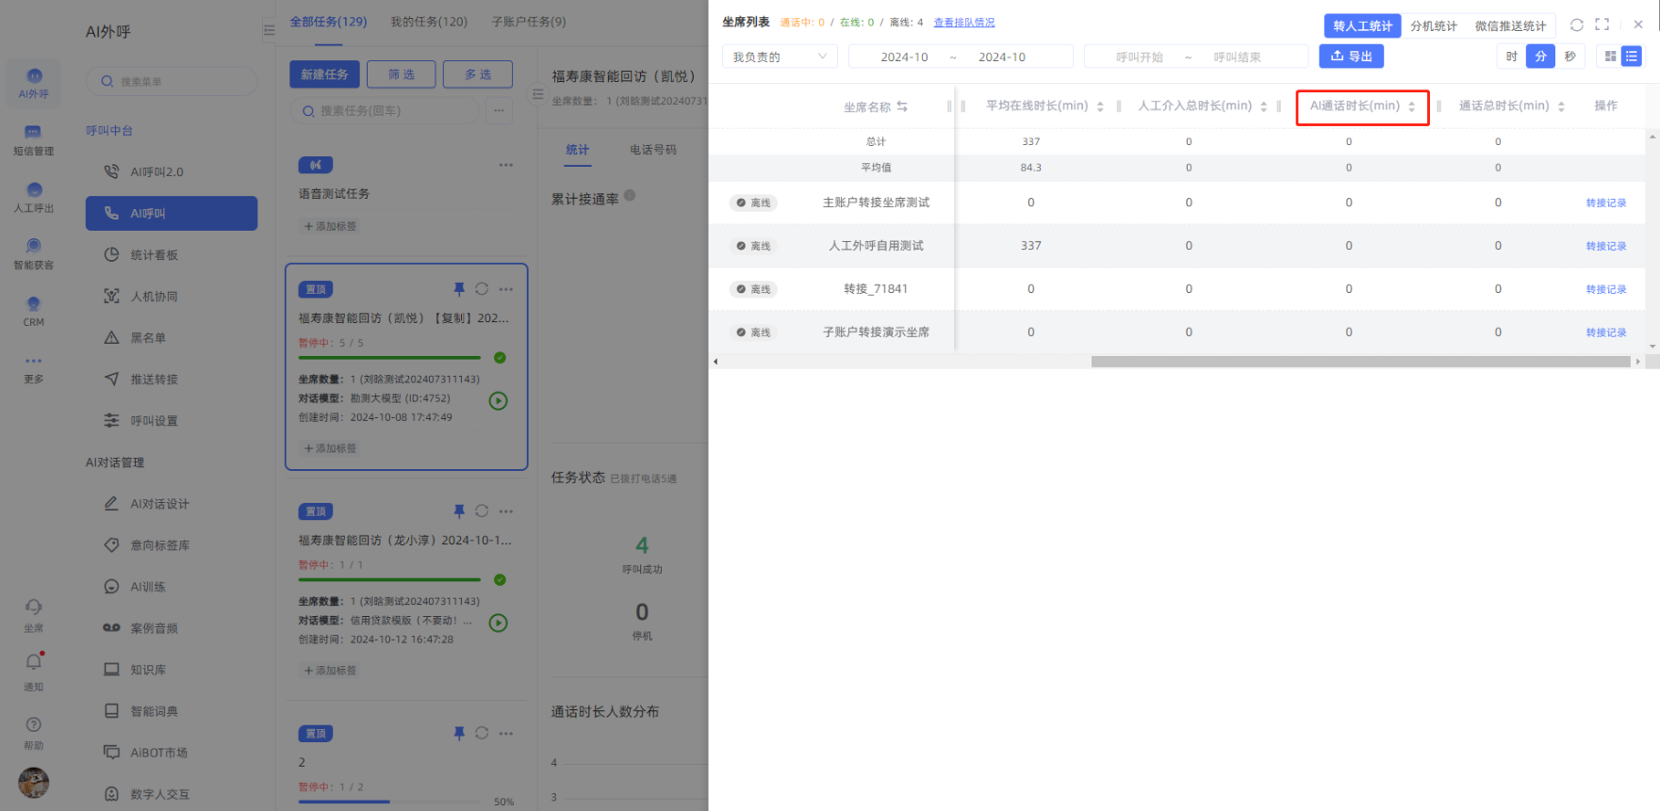Open the 查看排队情况 link
This screenshot has width=1660, height=811.
point(963,23)
